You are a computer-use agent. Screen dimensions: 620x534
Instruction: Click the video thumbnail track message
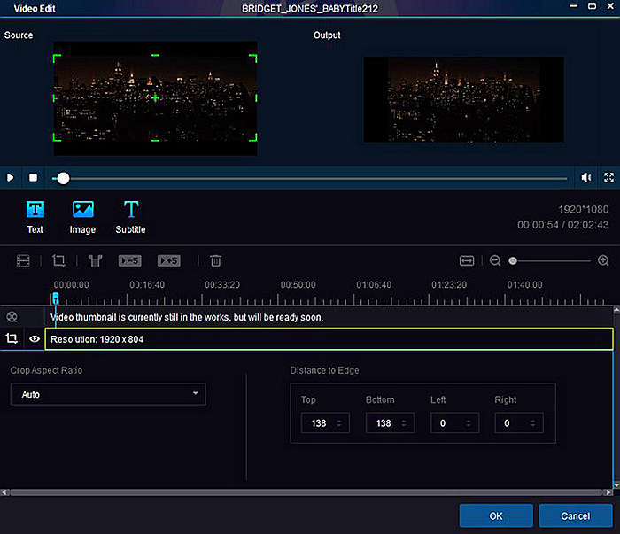187,317
